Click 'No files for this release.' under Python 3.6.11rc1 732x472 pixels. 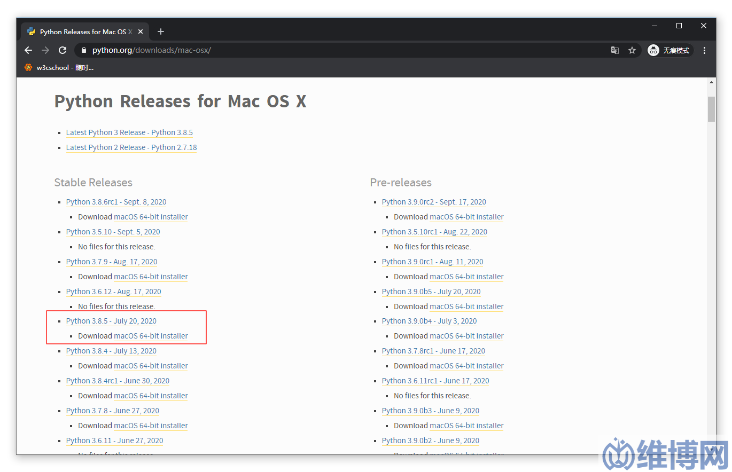tap(432, 396)
